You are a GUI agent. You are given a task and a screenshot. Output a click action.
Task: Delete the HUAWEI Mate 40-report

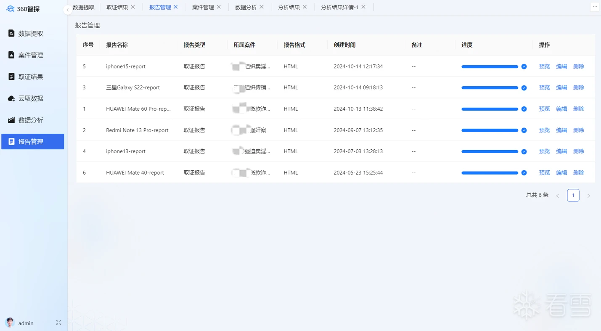tap(579, 173)
